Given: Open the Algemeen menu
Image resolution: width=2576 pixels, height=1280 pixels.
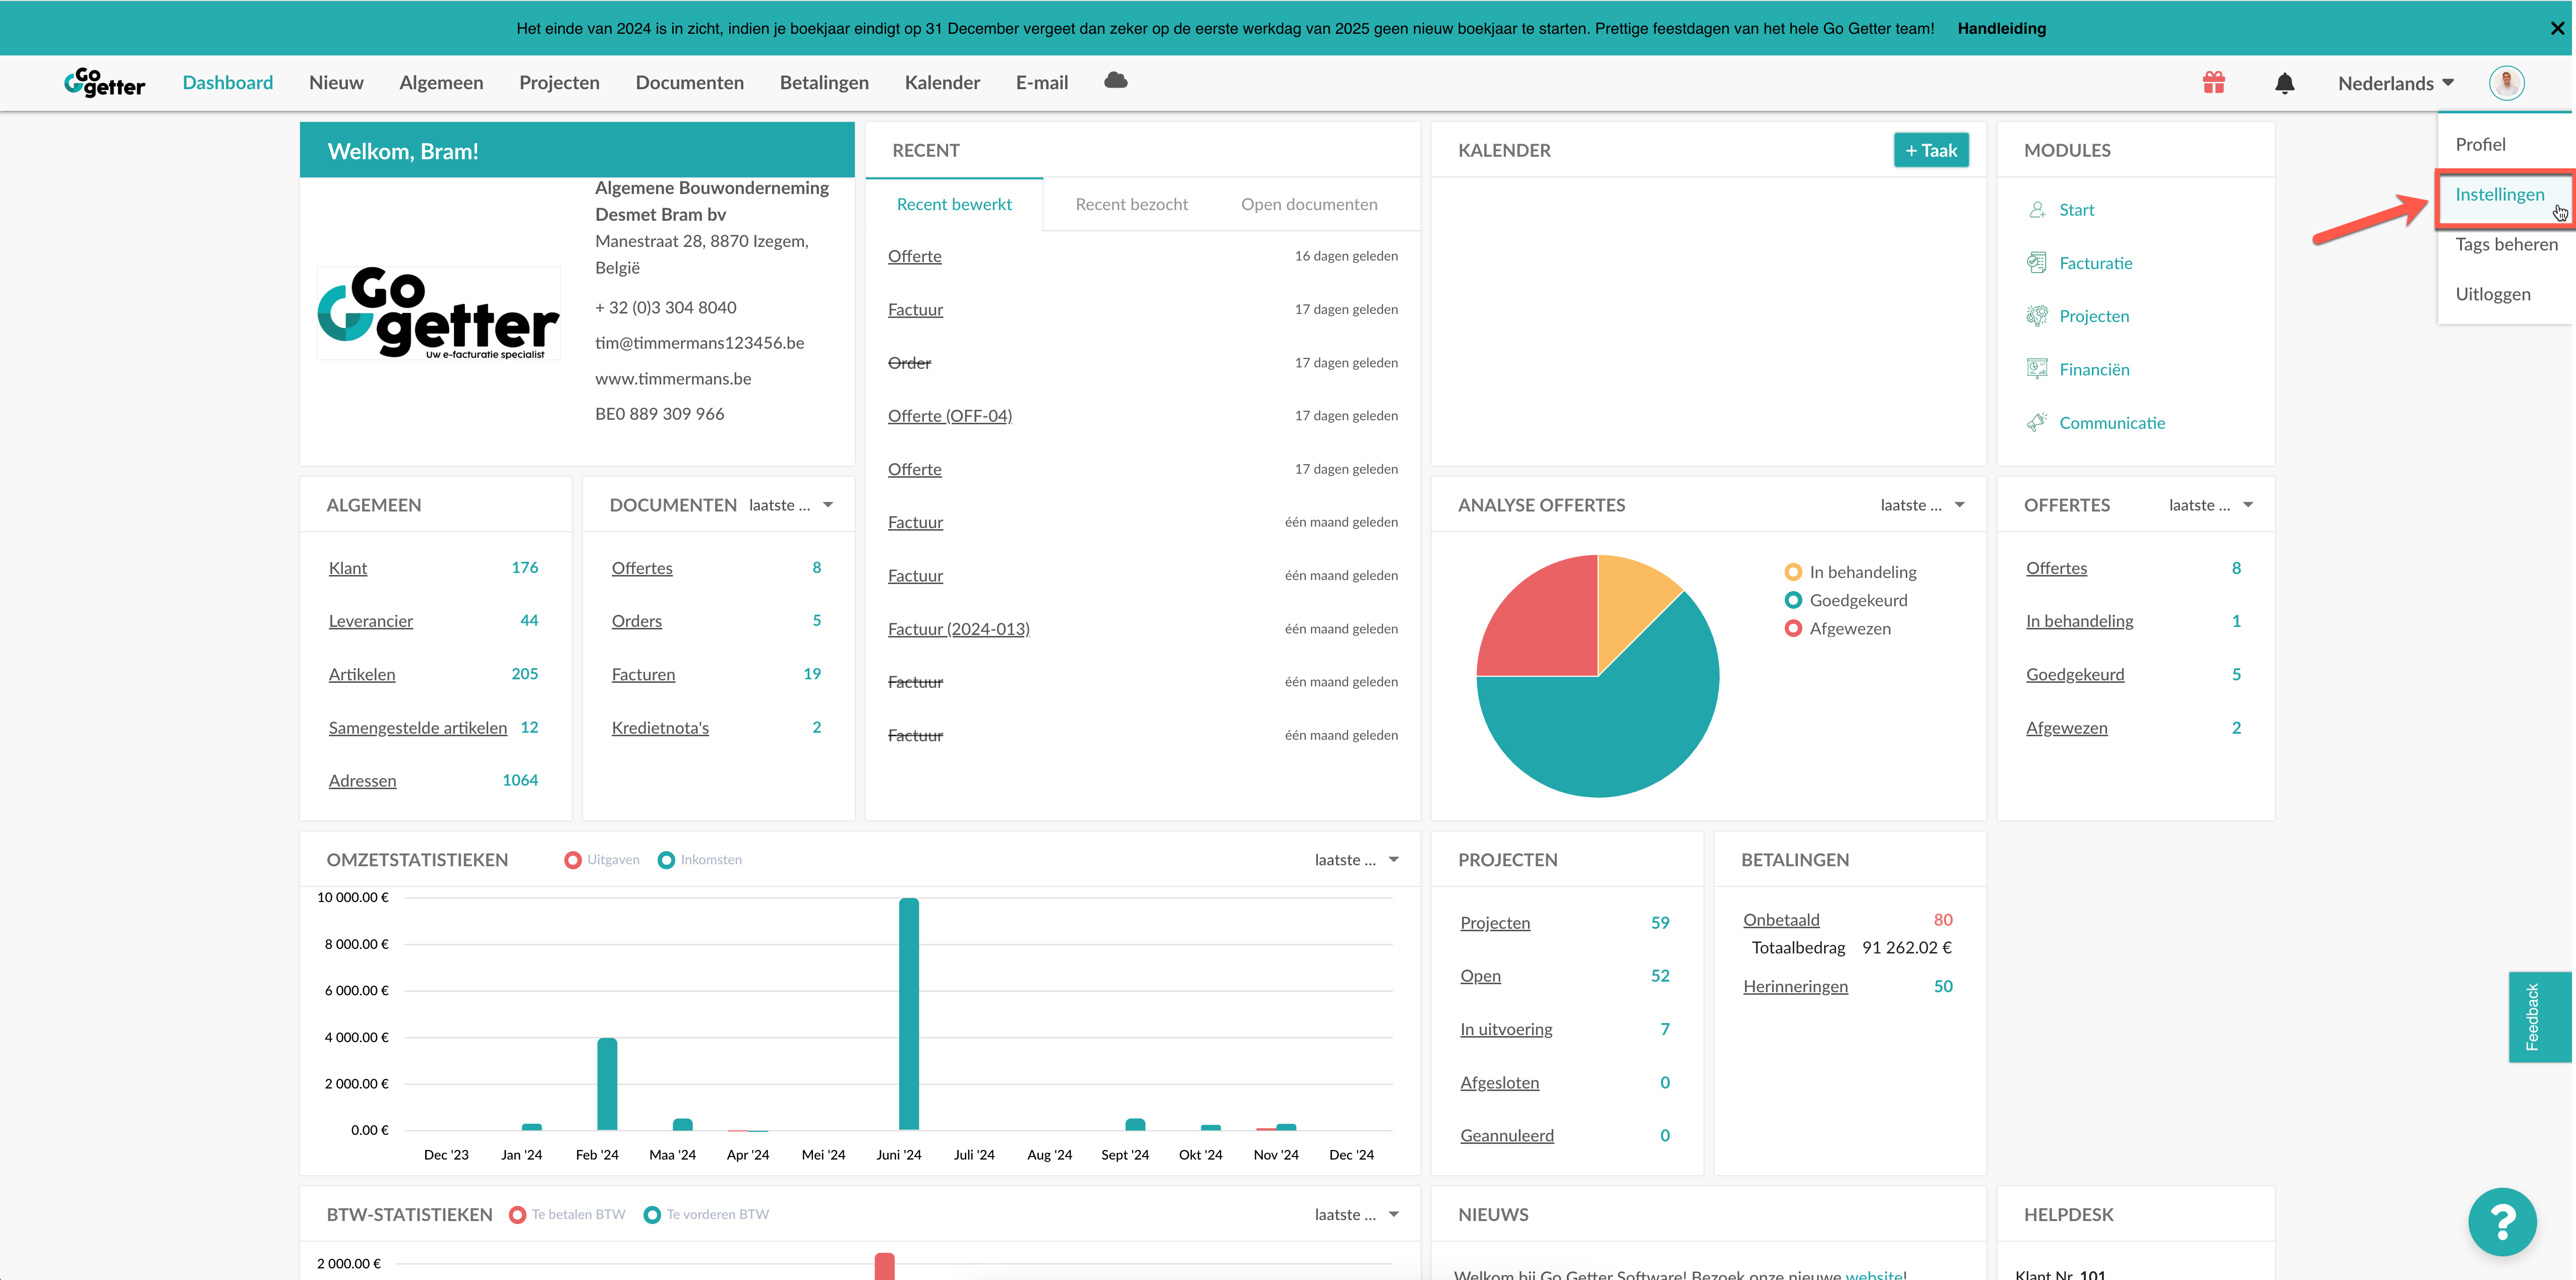Looking at the screenshot, I should (x=441, y=83).
